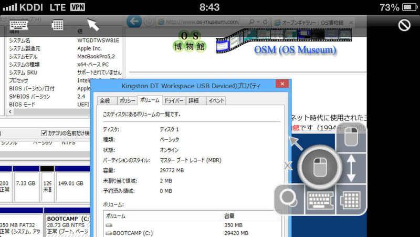Toggle the カテゴリの名前だけ検索 checkbox
This screenshot has width=420, height=237.
point(44,133)
